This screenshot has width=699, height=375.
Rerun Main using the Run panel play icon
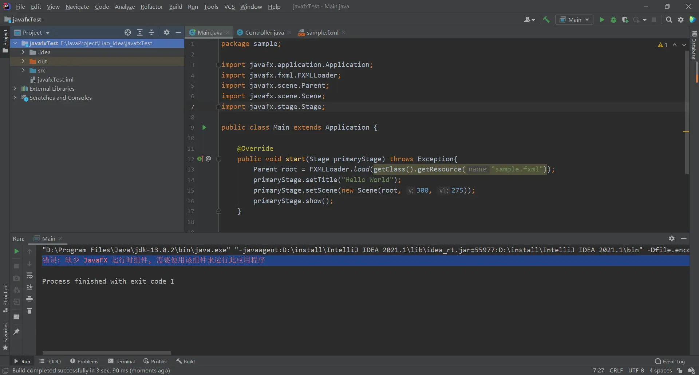pos(16,251)
